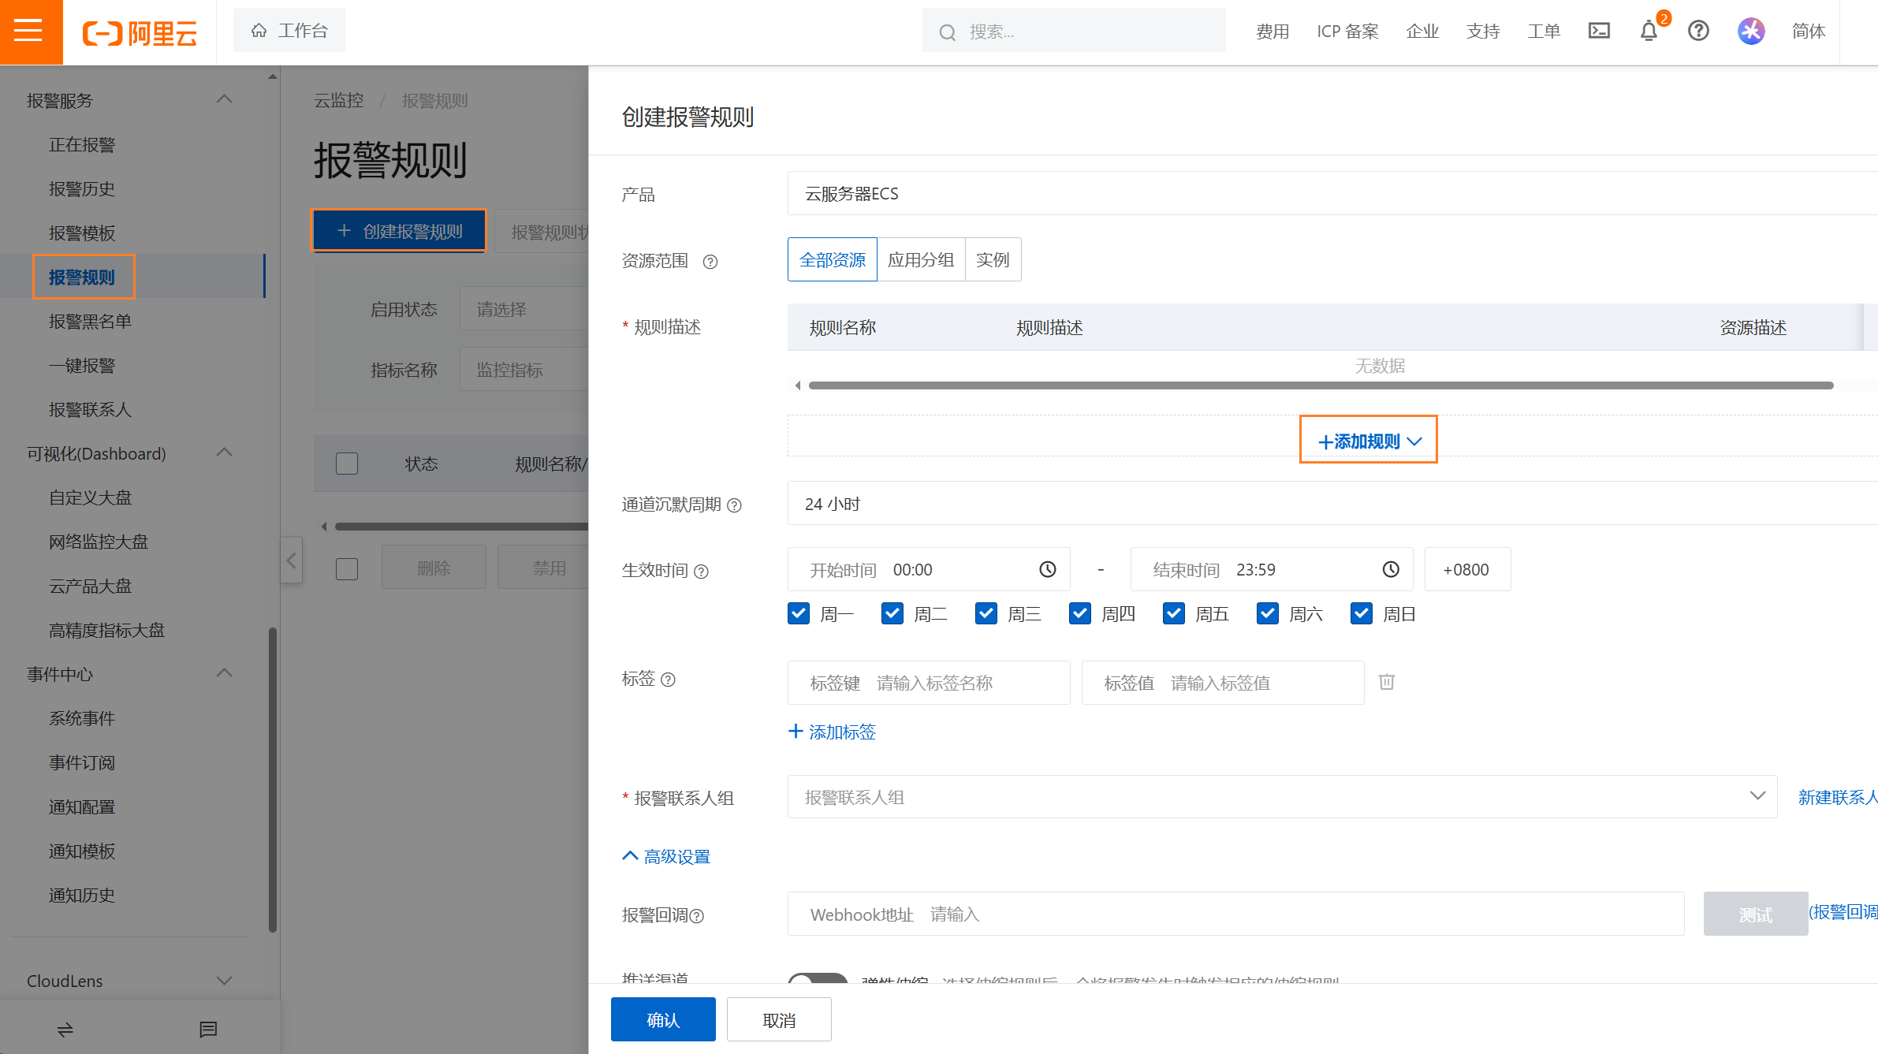Click the clock icon for 开始时间

coord(1047,568)
